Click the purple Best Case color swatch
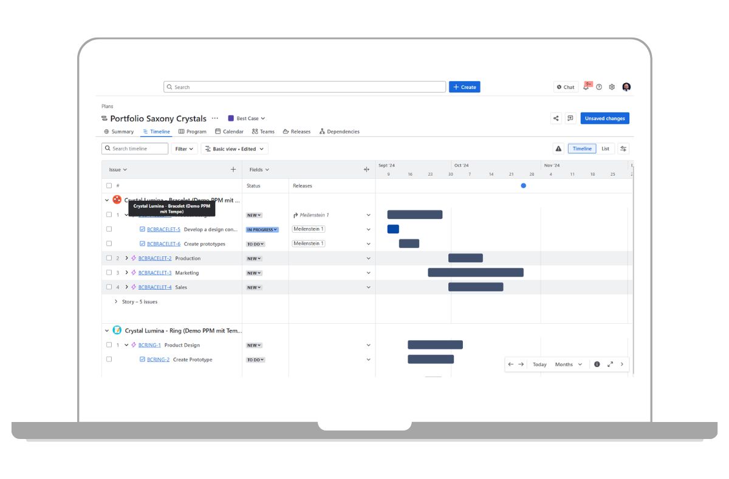729x479 pixels. pyautogui.click(x=231, y=119)
